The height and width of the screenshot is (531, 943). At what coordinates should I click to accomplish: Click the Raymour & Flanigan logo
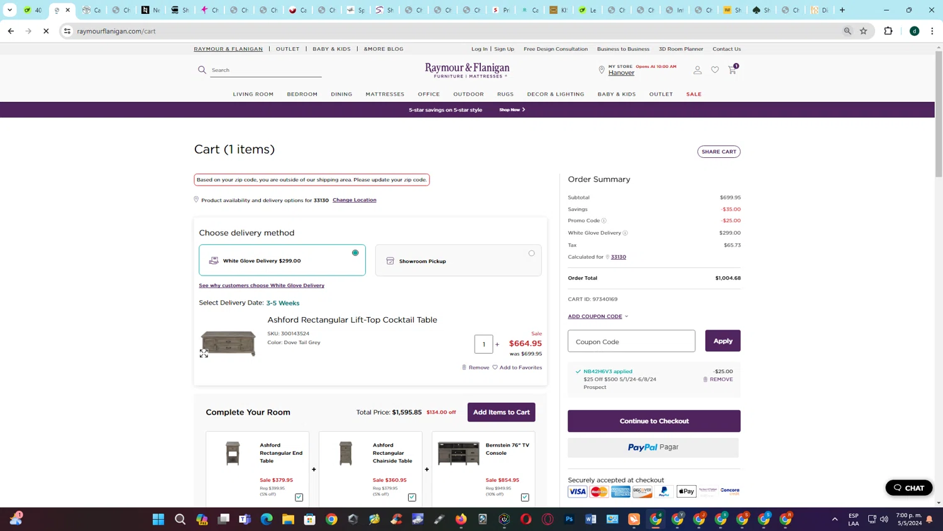[x=467, y=70]
